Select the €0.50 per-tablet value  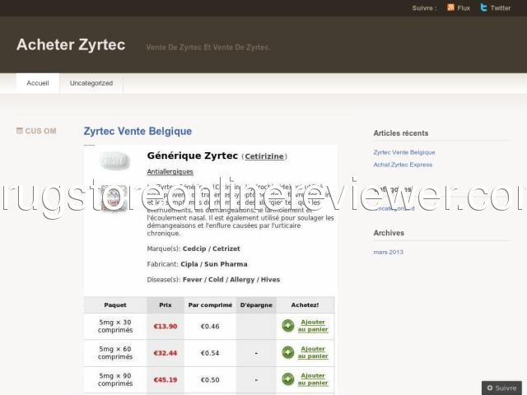tap(210, 380)
